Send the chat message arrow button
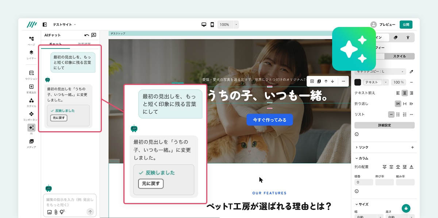Viewport: 438px width, 218px height. click(90, 212)
